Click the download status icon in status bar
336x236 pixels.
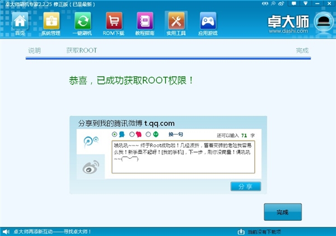[x=241, y=232]
